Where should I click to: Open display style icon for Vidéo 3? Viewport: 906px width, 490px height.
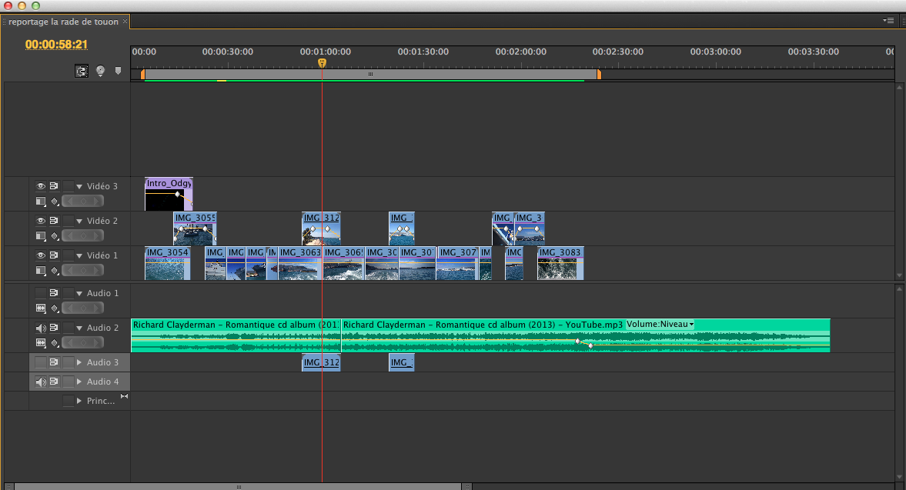point(41,202)
